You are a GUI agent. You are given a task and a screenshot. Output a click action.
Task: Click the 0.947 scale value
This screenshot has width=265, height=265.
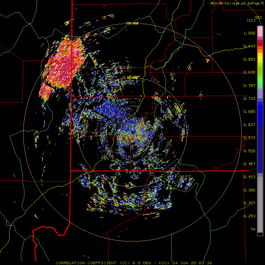coord(249,46)
